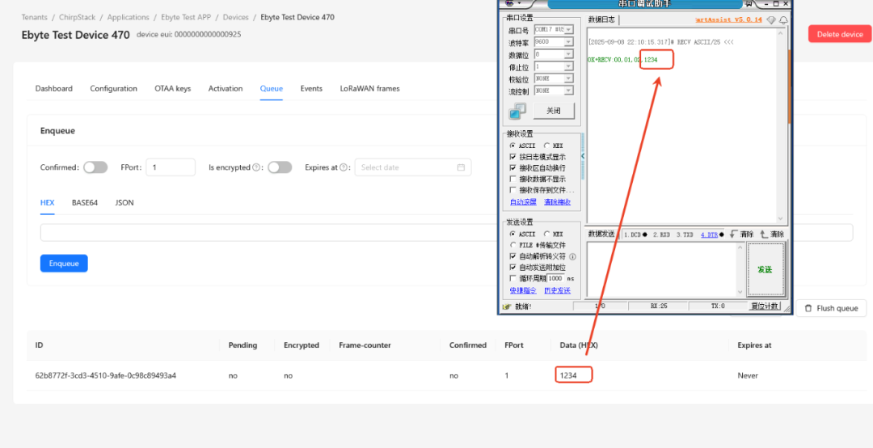Select HEX radio button in receive settings

pyautogui.click(x=546, y=146)
